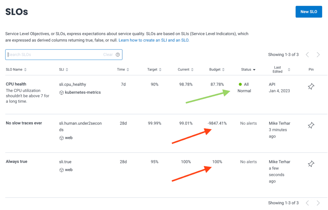
Task: Focus the Search SLOs input field
Action: tap(54, 55)
